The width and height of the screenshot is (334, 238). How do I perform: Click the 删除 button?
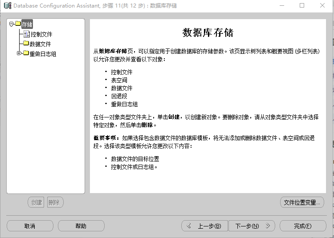pyautogui.click(x=55, y=202)
